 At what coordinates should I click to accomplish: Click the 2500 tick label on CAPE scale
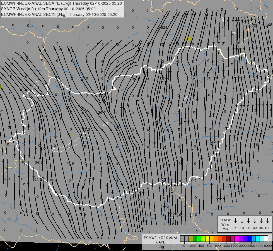click(251, 246)
